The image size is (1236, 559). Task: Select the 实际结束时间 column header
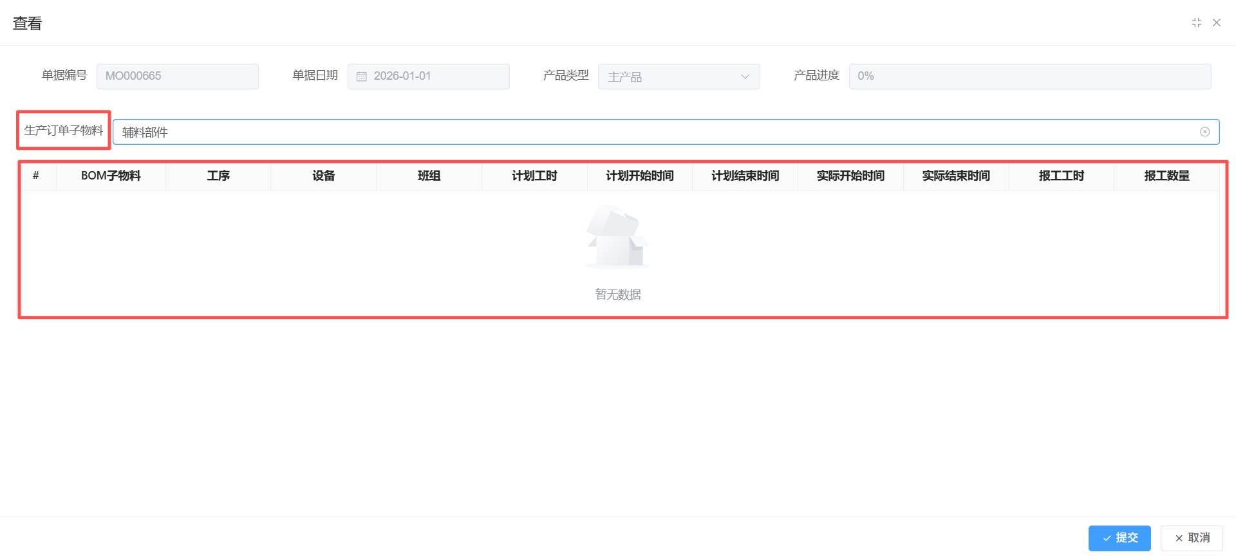(x=956, y=176)
